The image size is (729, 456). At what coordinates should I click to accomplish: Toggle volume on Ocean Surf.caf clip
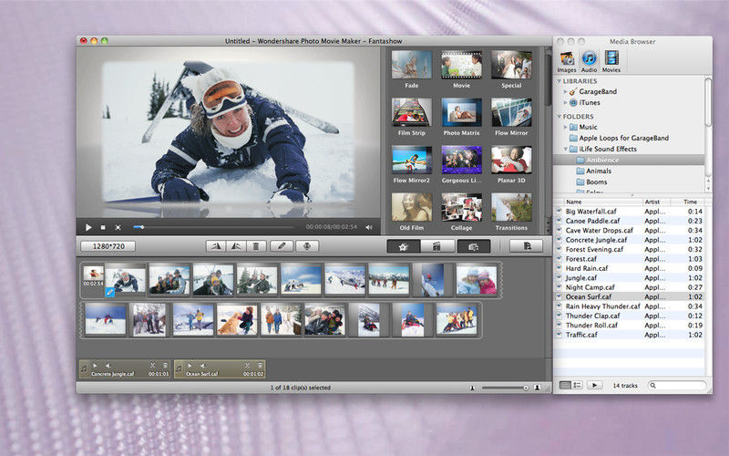click(x=202, y=366)
